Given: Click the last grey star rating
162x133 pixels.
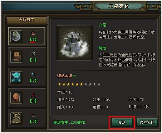Looking at the screenshot, I should (99, 84).
